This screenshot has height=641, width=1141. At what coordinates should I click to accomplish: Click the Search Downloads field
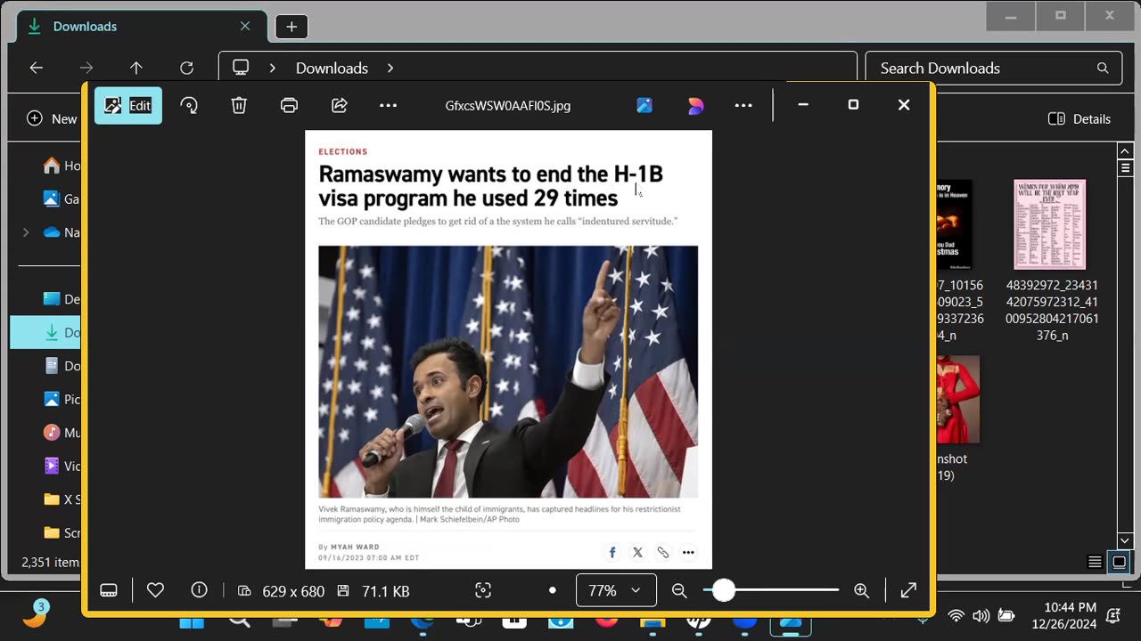(x=993, y=68)
